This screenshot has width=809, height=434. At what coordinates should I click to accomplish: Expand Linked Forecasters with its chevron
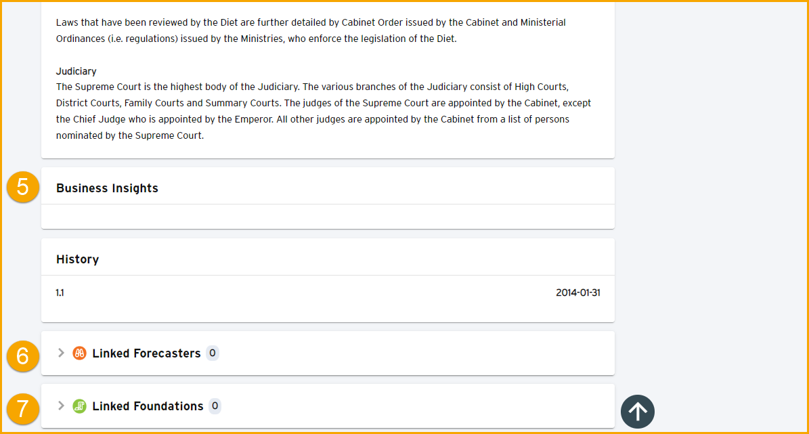(61, 353)
